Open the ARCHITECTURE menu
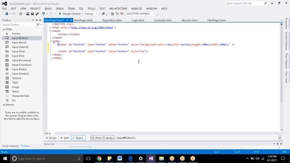 tap(118, 9)
